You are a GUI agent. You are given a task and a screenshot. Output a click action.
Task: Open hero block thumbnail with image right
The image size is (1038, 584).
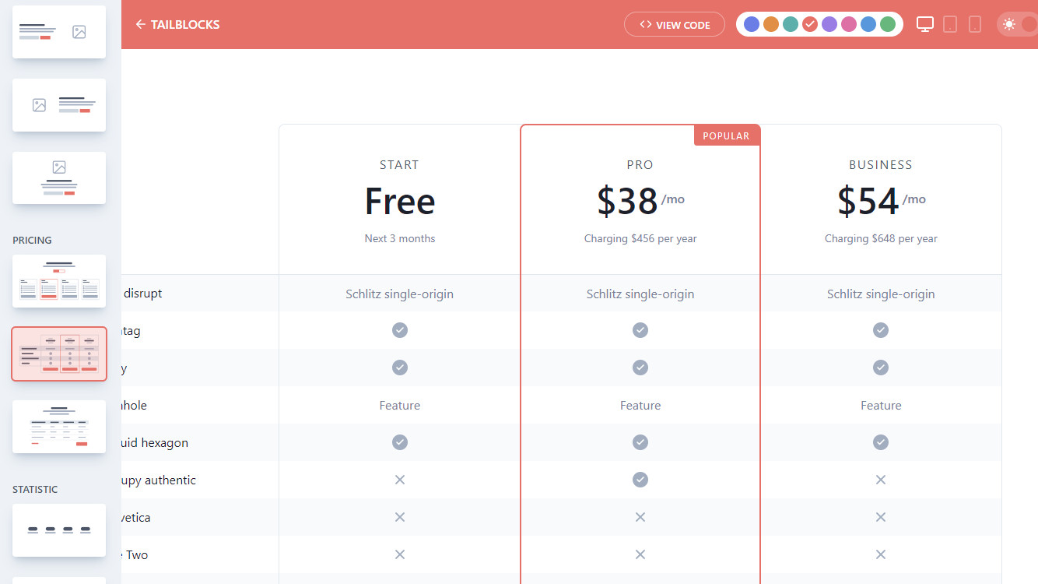(x=59, y=32)
